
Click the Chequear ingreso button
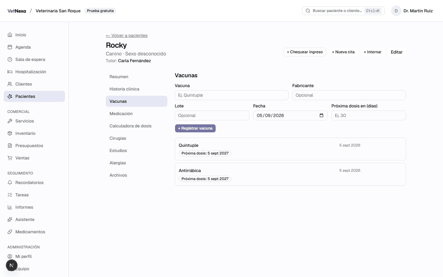(305, 52)
